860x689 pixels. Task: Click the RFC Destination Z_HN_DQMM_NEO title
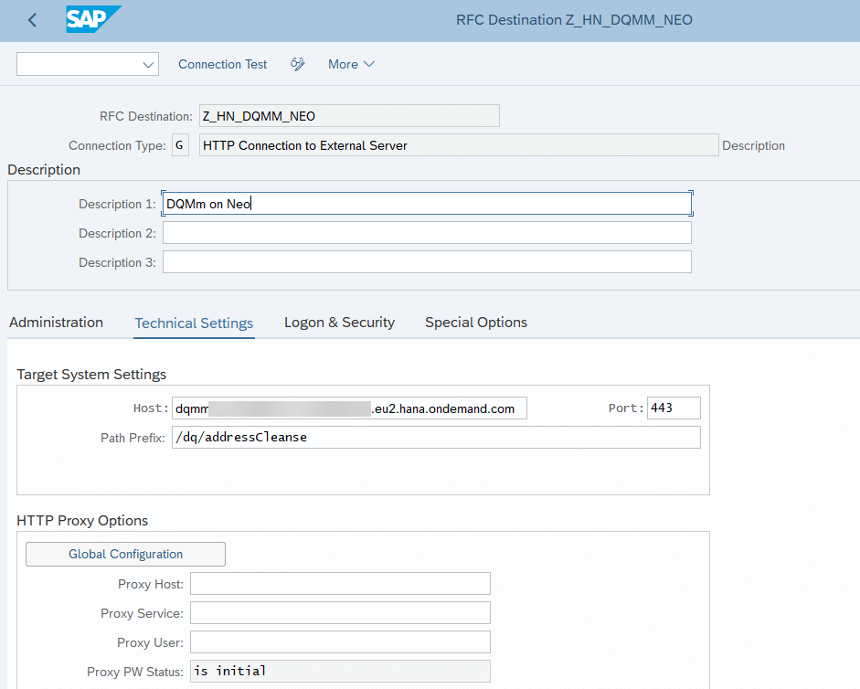(574, 20)
